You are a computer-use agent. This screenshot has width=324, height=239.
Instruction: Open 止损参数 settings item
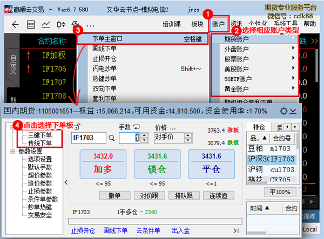(x=40, y=191)
